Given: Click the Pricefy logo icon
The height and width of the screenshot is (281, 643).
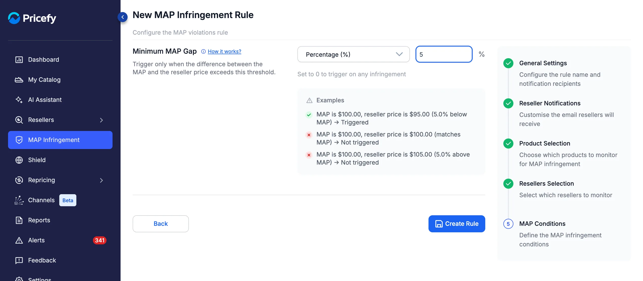Looking at the screenshot, I should point(14,18).
